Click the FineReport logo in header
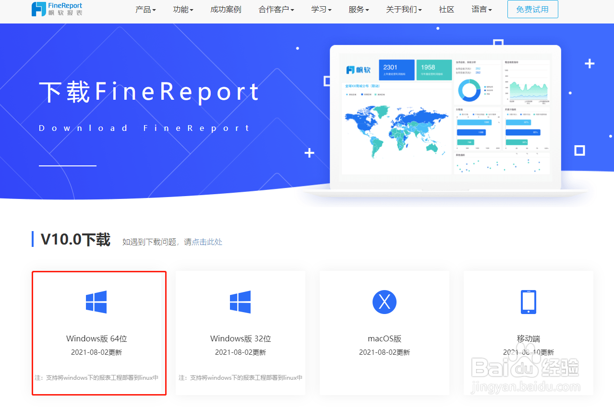 [x=57, y=9]
